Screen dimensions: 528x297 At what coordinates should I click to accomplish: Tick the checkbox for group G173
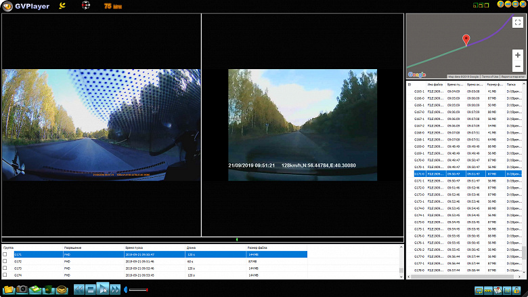(5, 269)
